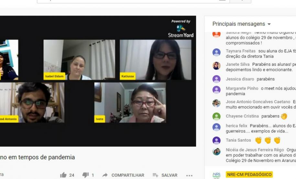The height and width of the screenshot is (179, 296).
Task: Click Nicéia de Jesus Ferreira Rêgo name
Action: pyautogui.click(x=255, y=150)
